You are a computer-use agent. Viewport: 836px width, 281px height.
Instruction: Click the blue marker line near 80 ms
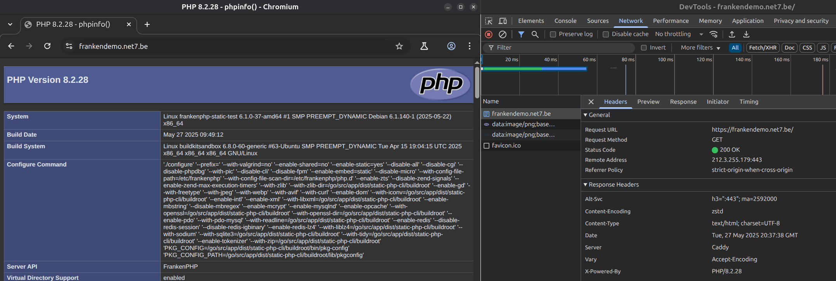point(626,79)
